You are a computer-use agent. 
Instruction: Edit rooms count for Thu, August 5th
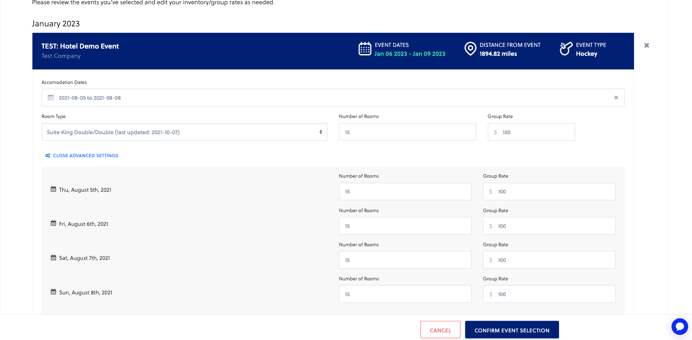click(x=405, y=192)
